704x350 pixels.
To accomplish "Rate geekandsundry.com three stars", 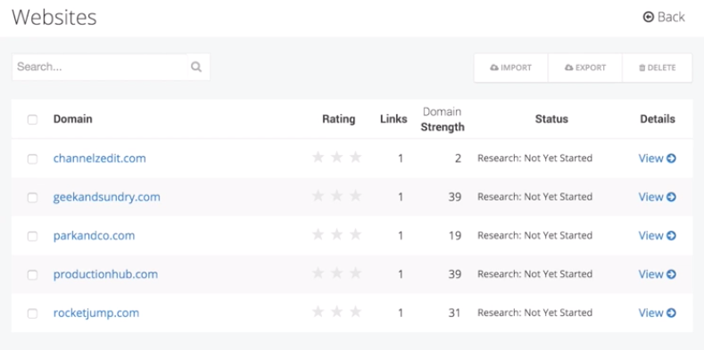I will tap(356, 196).
